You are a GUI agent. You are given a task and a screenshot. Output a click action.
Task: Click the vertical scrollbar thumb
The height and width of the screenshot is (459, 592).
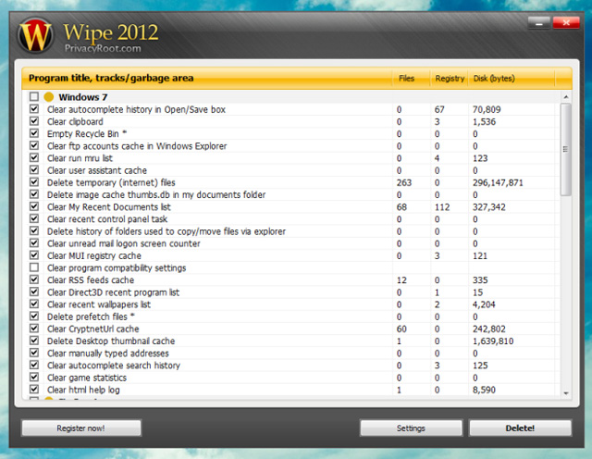click(x=565, y=150)
